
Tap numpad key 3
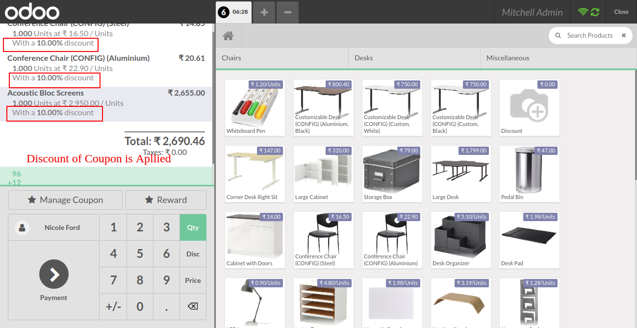[x=166, y=227]
